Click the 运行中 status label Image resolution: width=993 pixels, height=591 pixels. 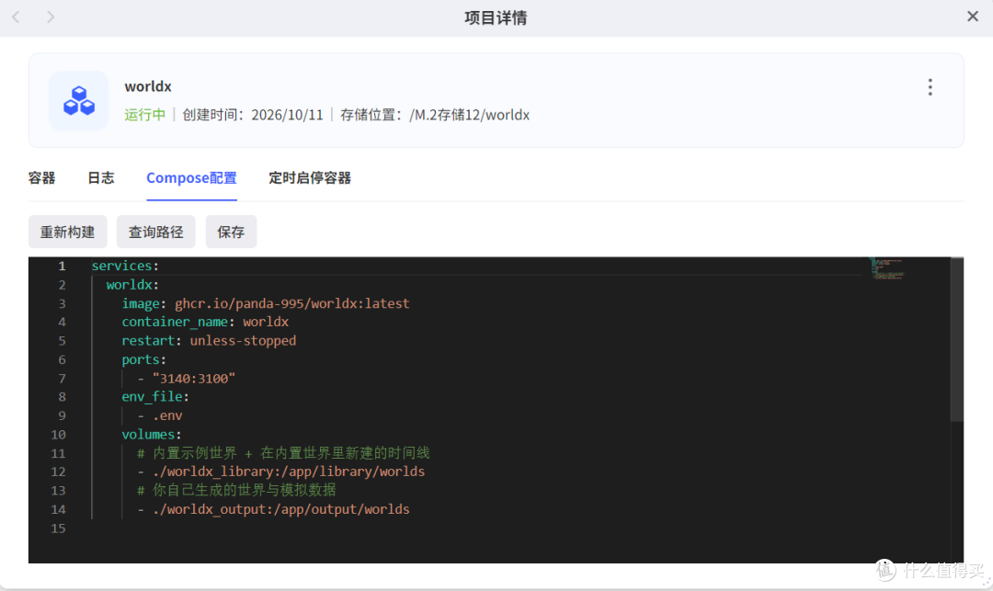pyautogui.click(x=145, y=115)
